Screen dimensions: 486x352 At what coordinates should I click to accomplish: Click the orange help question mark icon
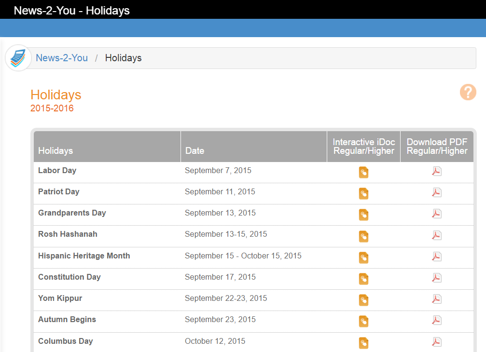click(468, 92)
